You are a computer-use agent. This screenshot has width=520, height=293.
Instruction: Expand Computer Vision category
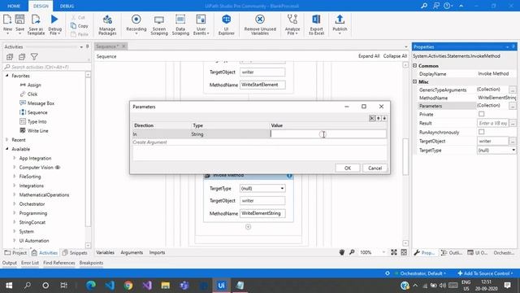(15, 168)
